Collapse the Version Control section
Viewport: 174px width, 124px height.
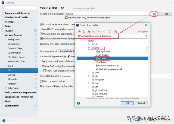click(3, 35)
